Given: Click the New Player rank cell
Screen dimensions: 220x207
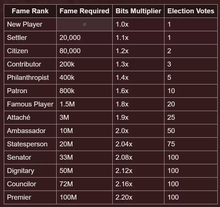Looking at the screenshot, I should [x=30, y=24].
